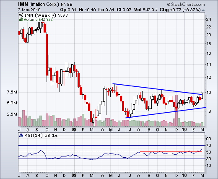The image size is (218, 179).
Task: Click the NYSE exchange label
Action: click(x=67, y=5)
